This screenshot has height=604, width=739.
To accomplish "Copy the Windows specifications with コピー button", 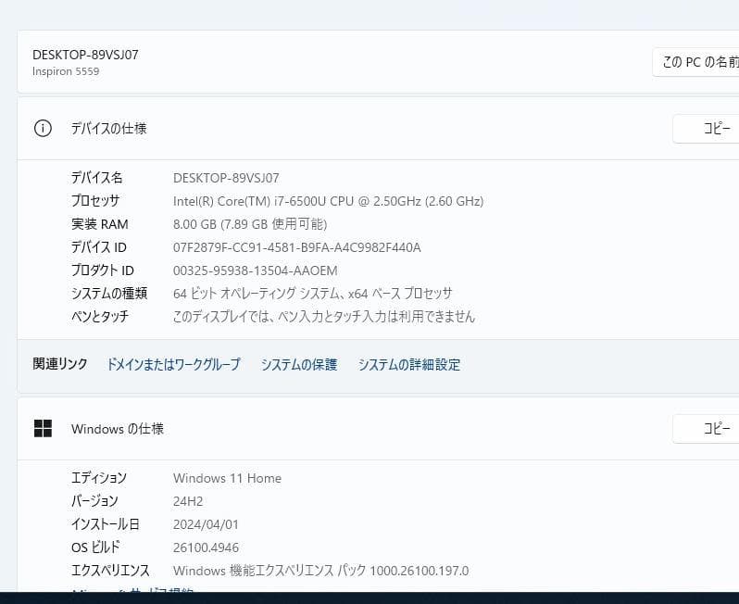I will 706,429.
